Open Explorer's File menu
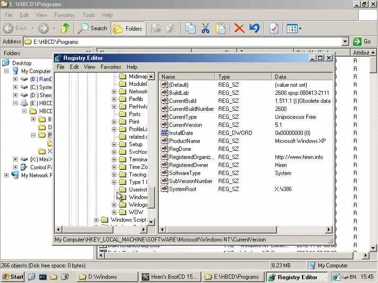 (9, 15)
